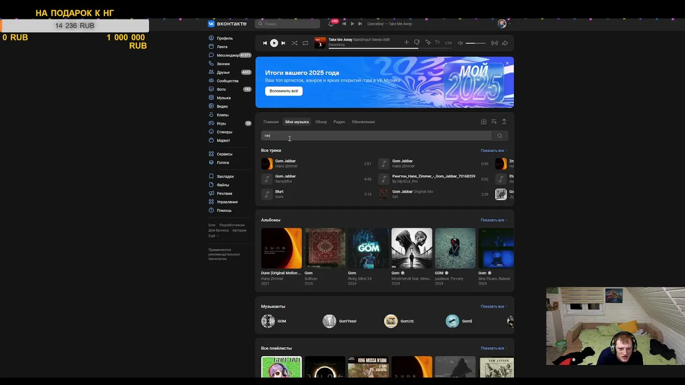Open Сообщества communities page

pyautogui.click(x=227, y=81)
